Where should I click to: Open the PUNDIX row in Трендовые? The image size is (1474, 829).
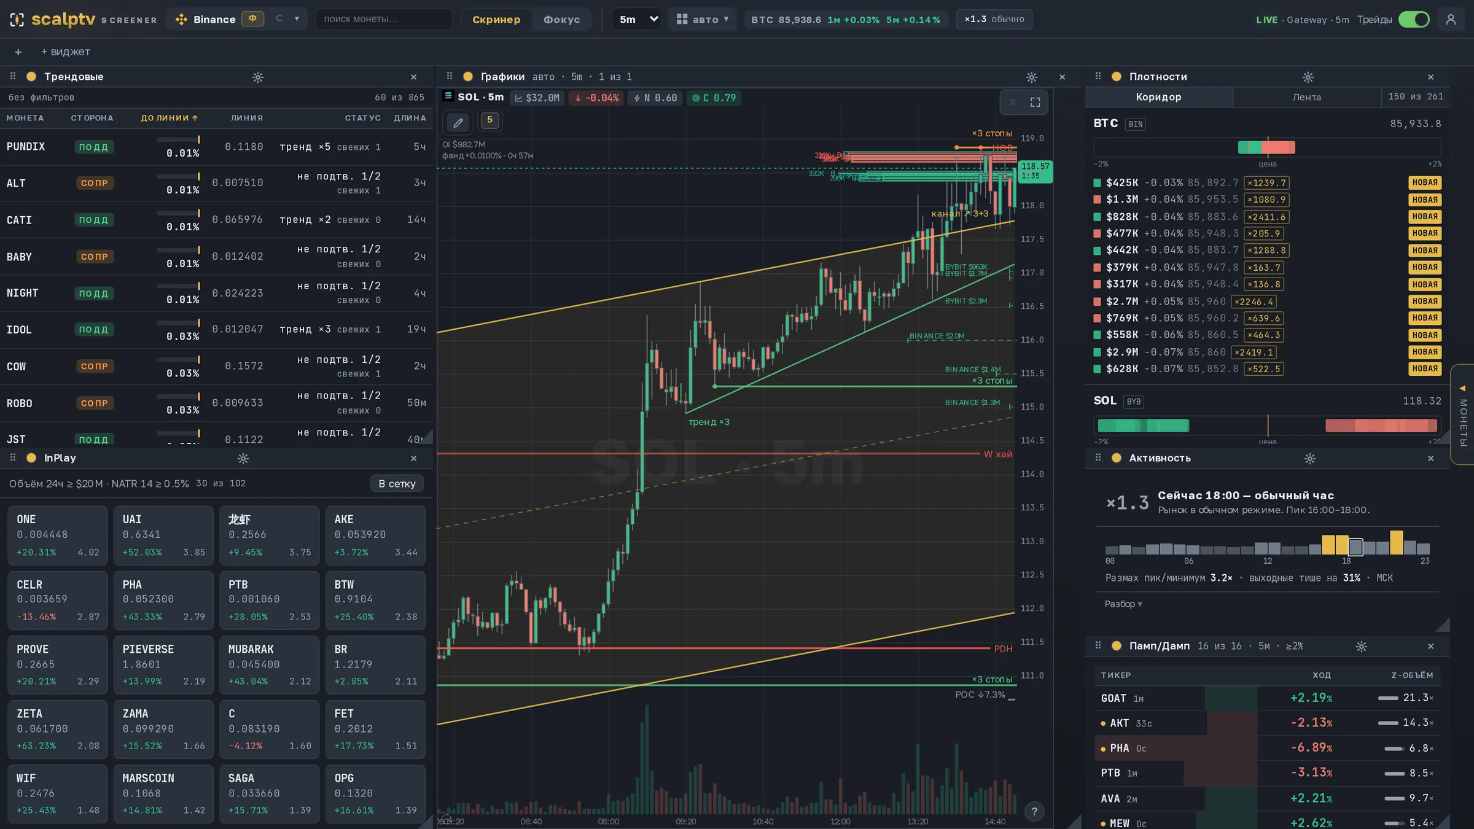point(216,147)
